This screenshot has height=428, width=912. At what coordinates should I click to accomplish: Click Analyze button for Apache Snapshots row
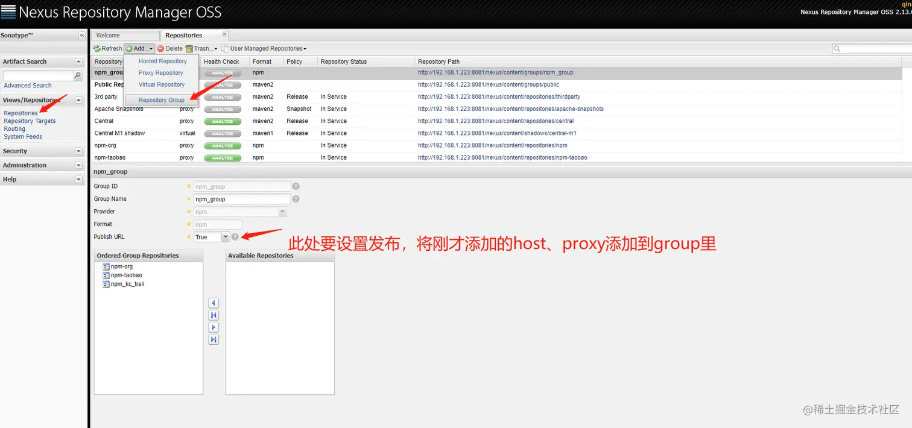click(223, 109)
